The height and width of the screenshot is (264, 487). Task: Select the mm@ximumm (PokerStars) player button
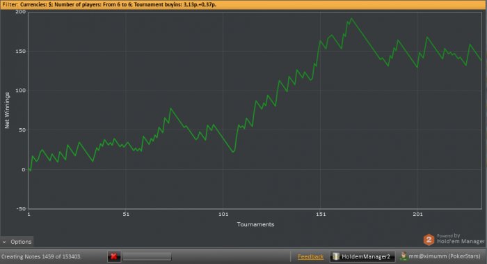pyautogui.click(x=441, y=256)
